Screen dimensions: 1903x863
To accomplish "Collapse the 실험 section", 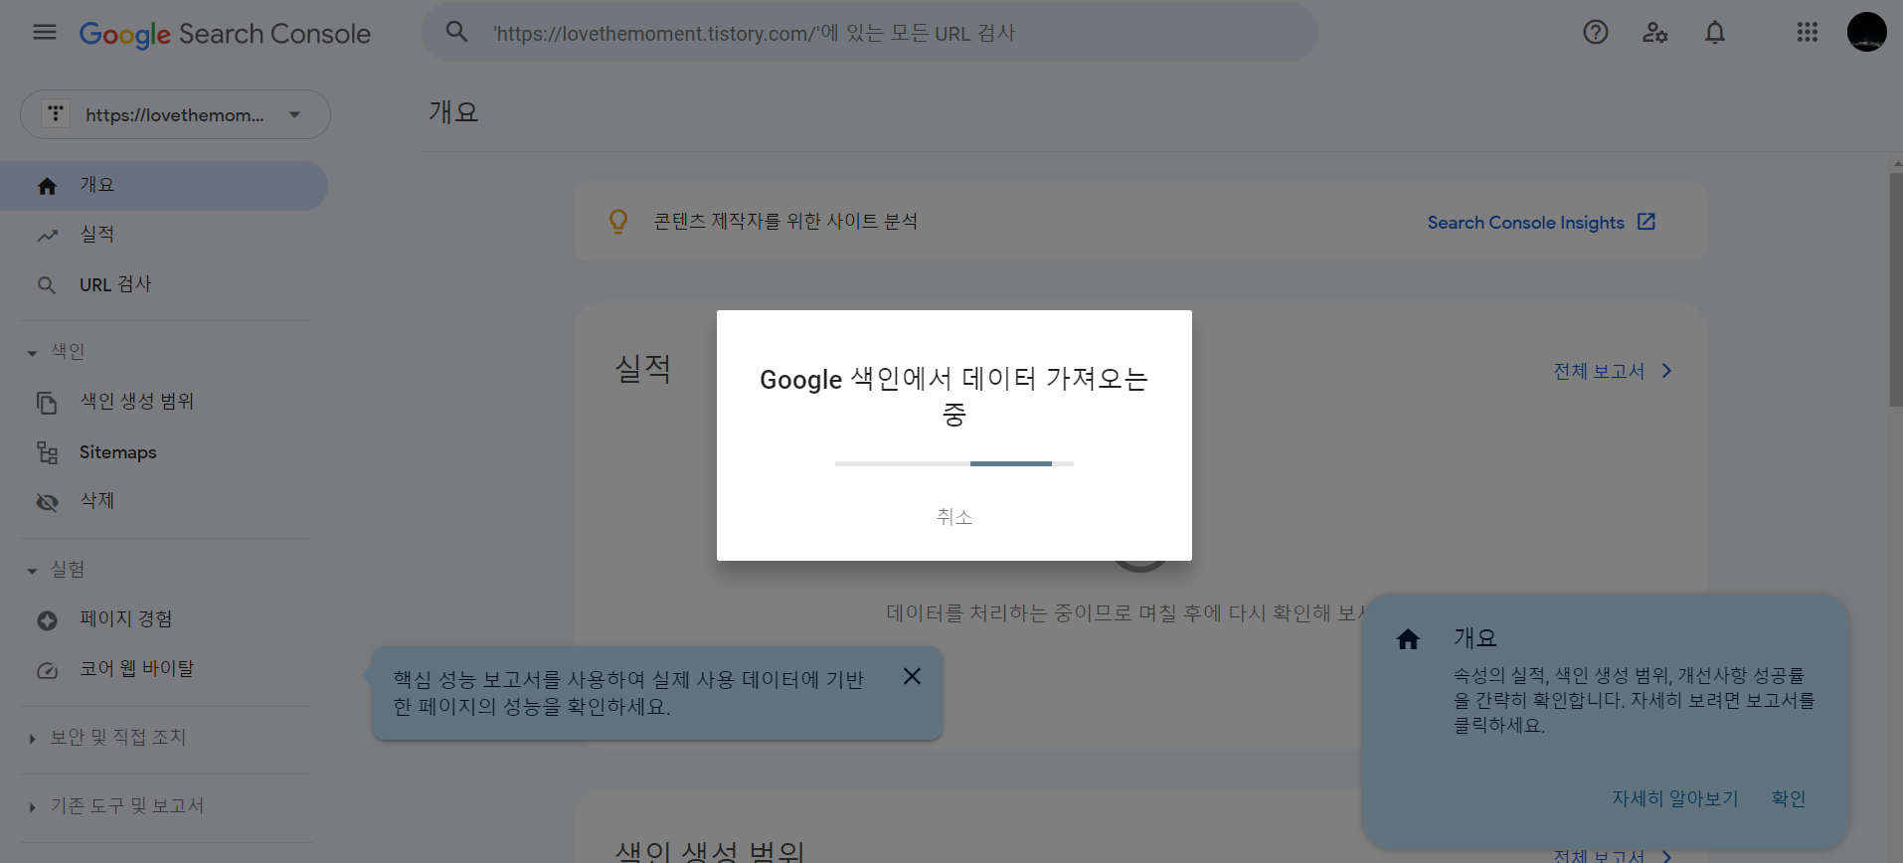I will pos(32,571).
